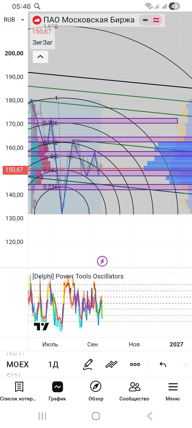Image resolution: width=192 pixels, height=428 pixels.
Task: Open the RUB currency dropdown
Action: 14,20
